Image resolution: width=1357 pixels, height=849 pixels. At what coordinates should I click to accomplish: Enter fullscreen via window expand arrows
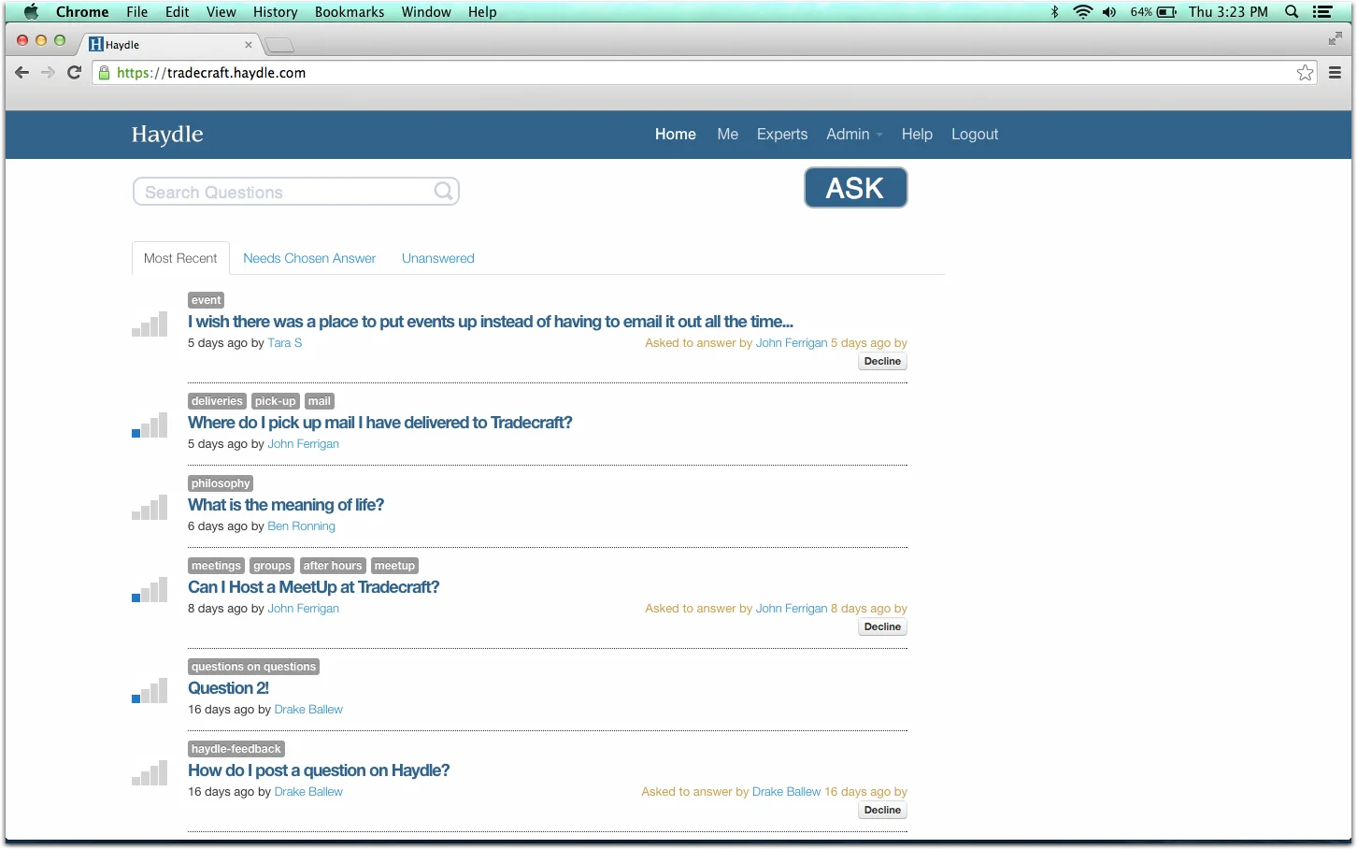tap(1335, 38)
